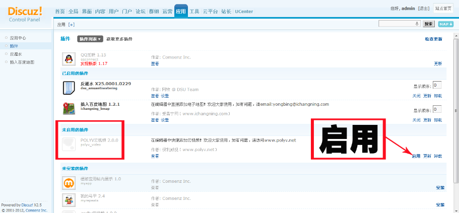Focus 显示顺序 field for 反灌水
The height and width of the screenshot is (213, 459).
click(x=437, y=86)
